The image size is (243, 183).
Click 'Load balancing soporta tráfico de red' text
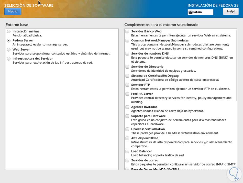158,155
